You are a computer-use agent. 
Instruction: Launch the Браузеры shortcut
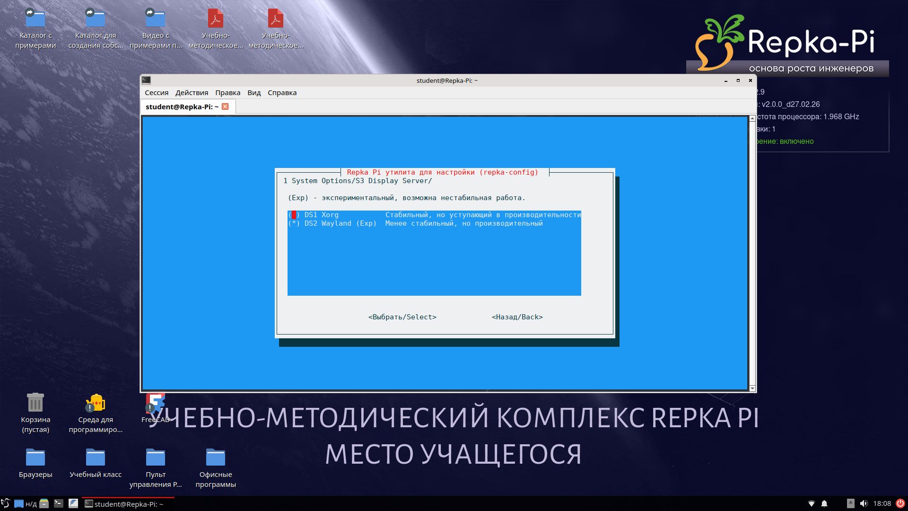click(35, 458)
